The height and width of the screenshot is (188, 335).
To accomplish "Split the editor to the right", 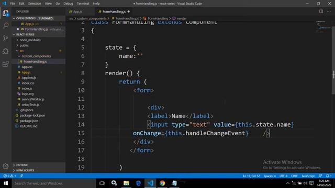I will click(x=321, y=11).
